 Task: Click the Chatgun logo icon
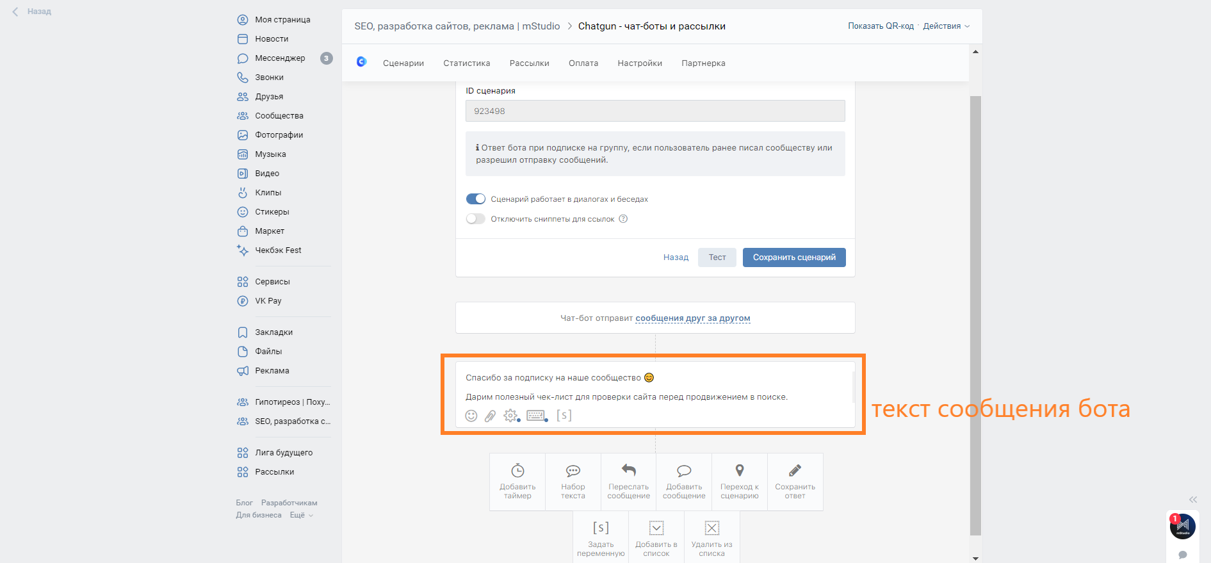362,62
